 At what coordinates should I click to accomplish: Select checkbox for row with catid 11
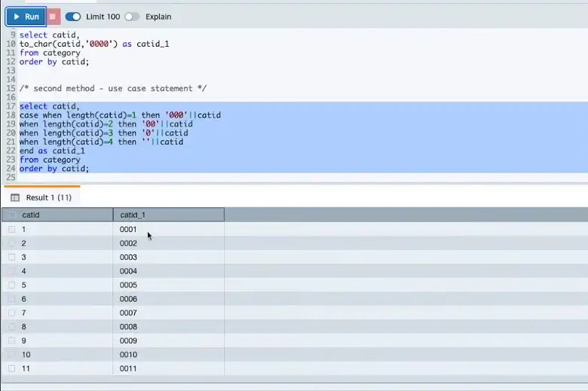[x=11, y=368]
